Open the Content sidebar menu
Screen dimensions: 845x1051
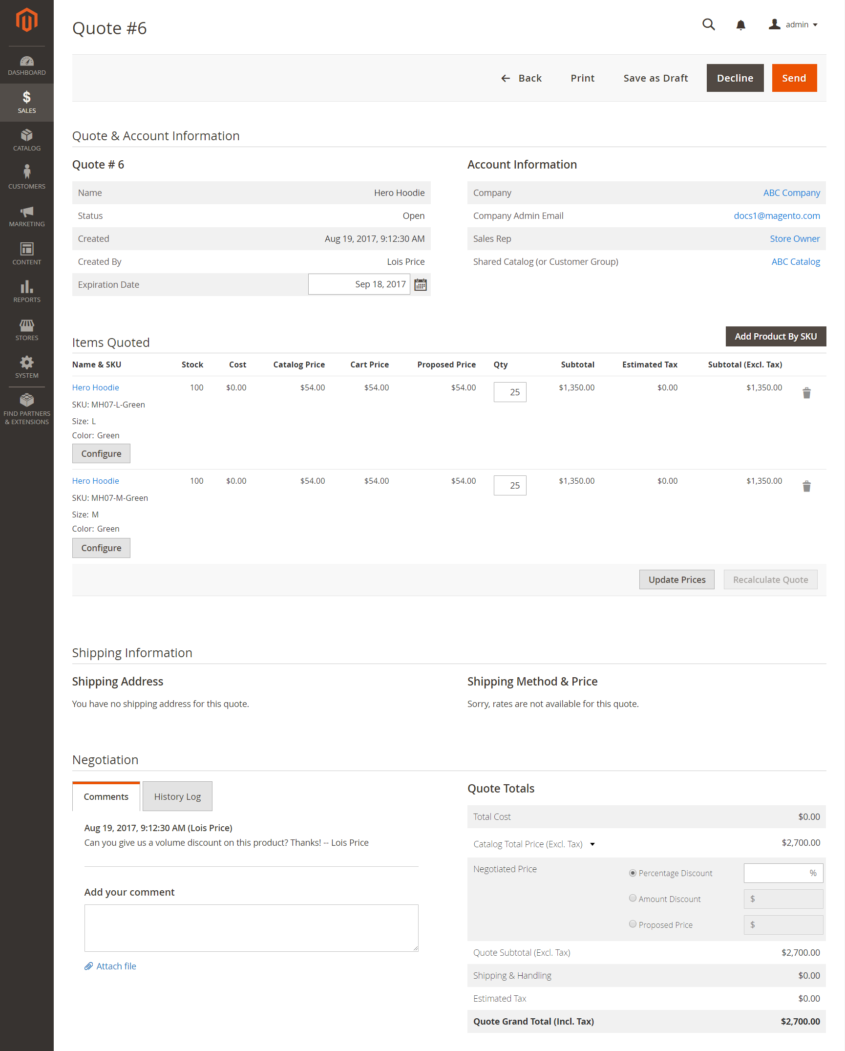coord(27,254)
